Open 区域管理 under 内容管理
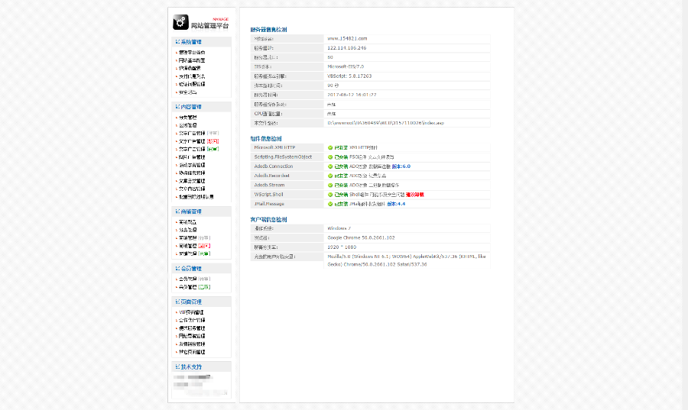Viewport: 688px width, 410px height. pos(187,125)
